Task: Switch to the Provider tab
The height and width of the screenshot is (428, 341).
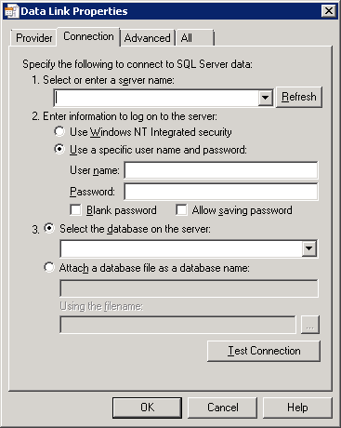Action: [x=33, y=38]
